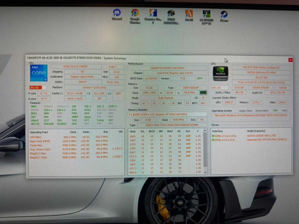This screenshot has height=224, width=299.
Task: Launch Google Chrome from the desktop
Action: pyautogui.click(x=135, y=16)
